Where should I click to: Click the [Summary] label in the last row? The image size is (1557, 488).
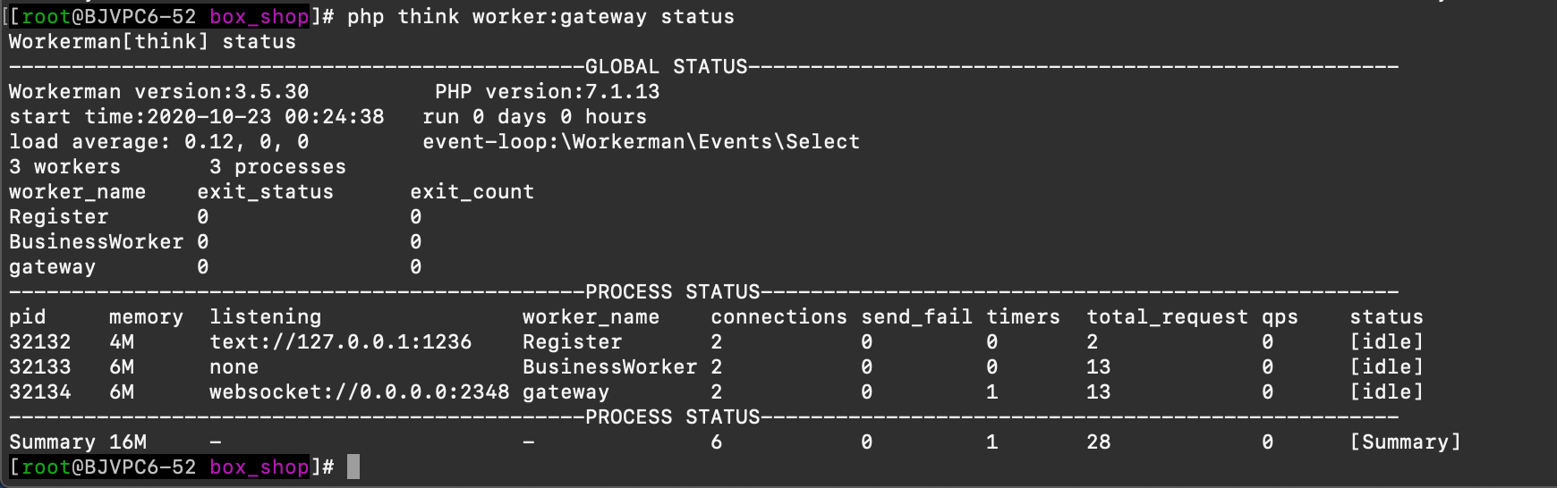point(1405,442)
